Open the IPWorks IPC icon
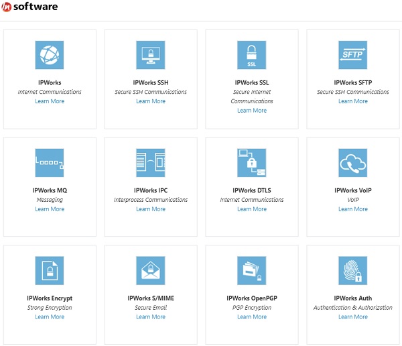This screenshot has width=402, height=346. [151, 163]
